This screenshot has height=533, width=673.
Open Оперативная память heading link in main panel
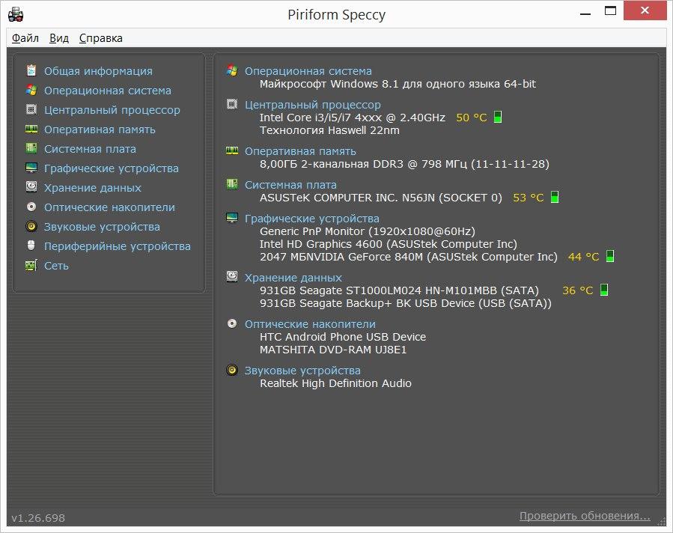(300, 151)
